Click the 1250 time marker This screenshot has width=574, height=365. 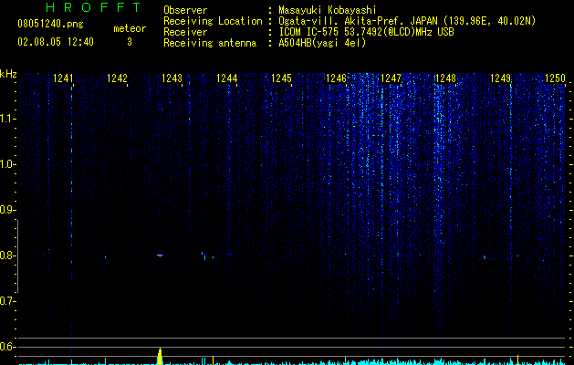556,78
